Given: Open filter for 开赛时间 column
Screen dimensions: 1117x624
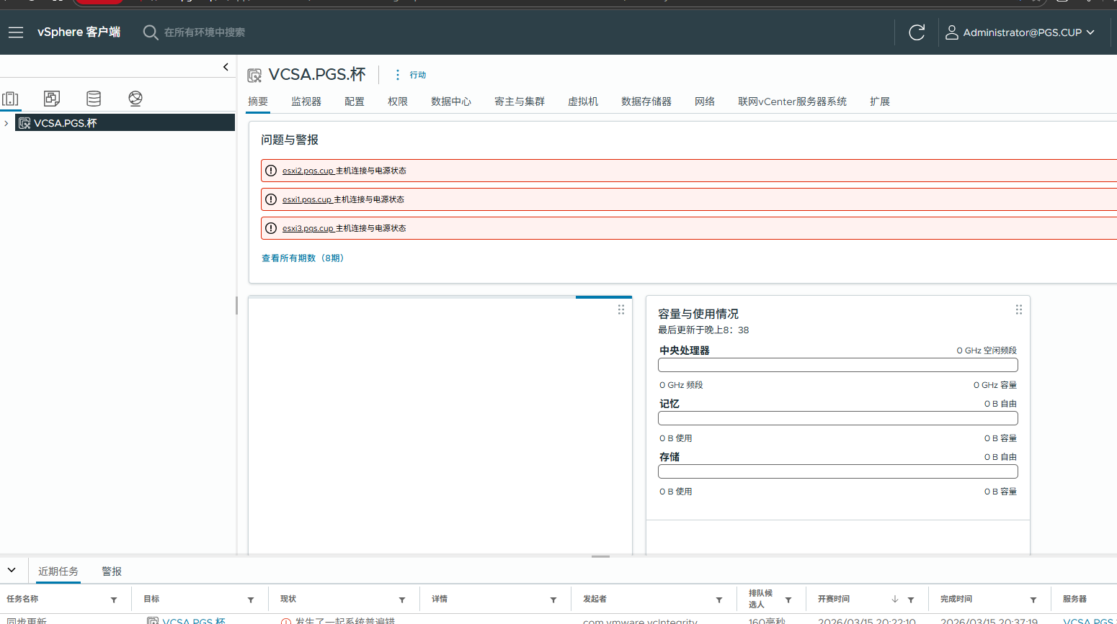Looking at the screenshot, I should click(x=911, y=600).
